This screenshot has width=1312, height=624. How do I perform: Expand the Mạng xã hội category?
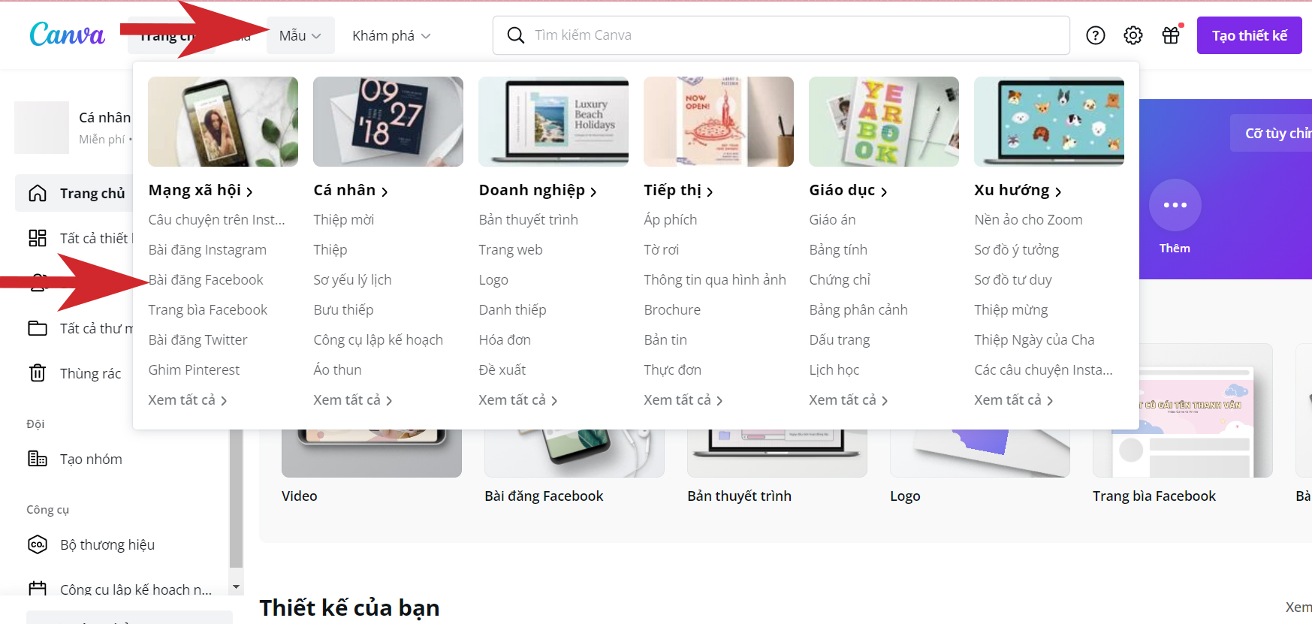201,190
